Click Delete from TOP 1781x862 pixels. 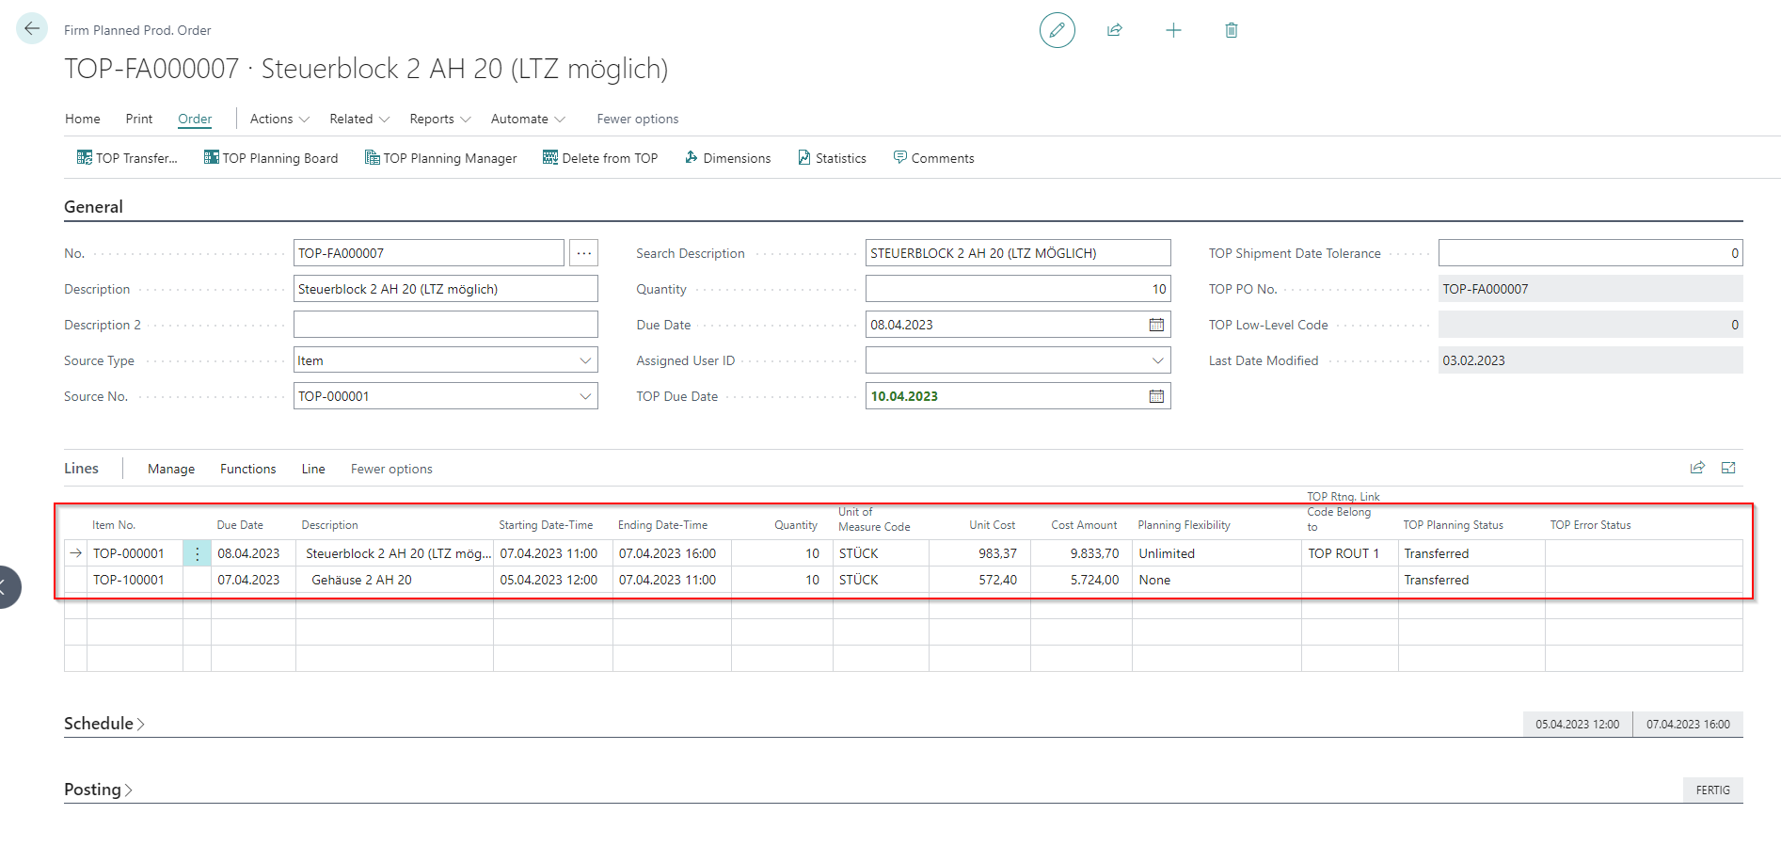pos(600,158)
